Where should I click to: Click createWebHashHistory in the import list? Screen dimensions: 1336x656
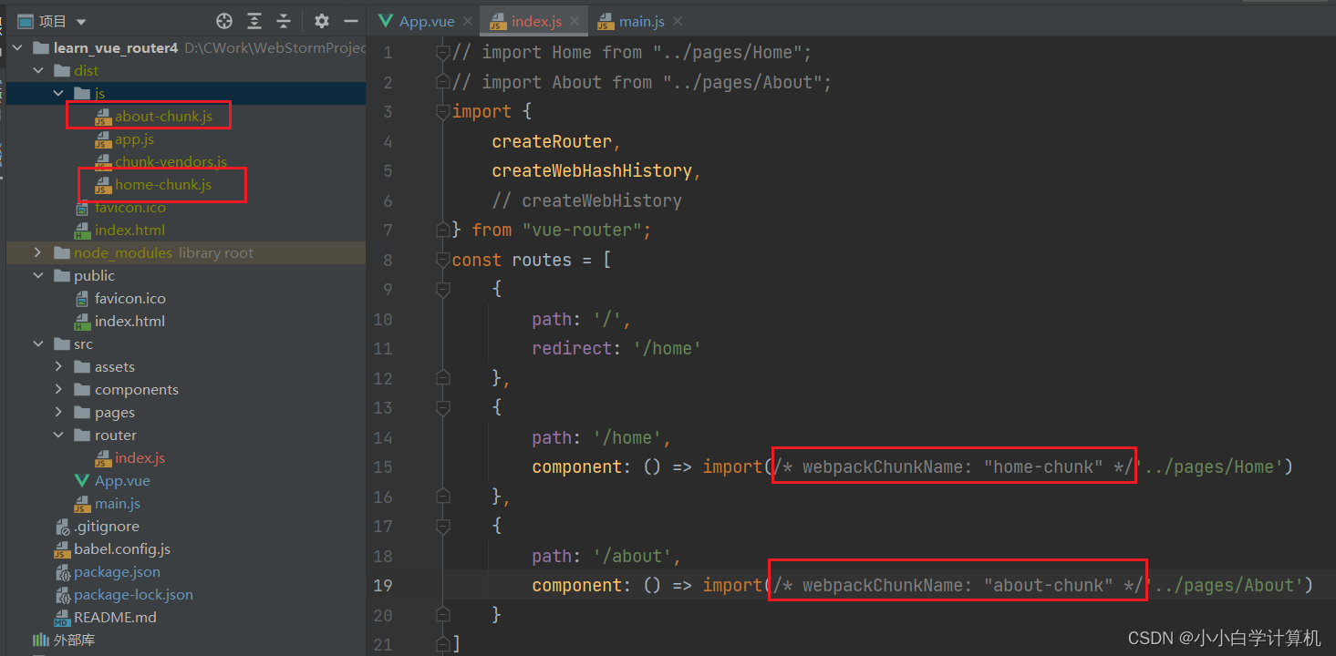592,170
